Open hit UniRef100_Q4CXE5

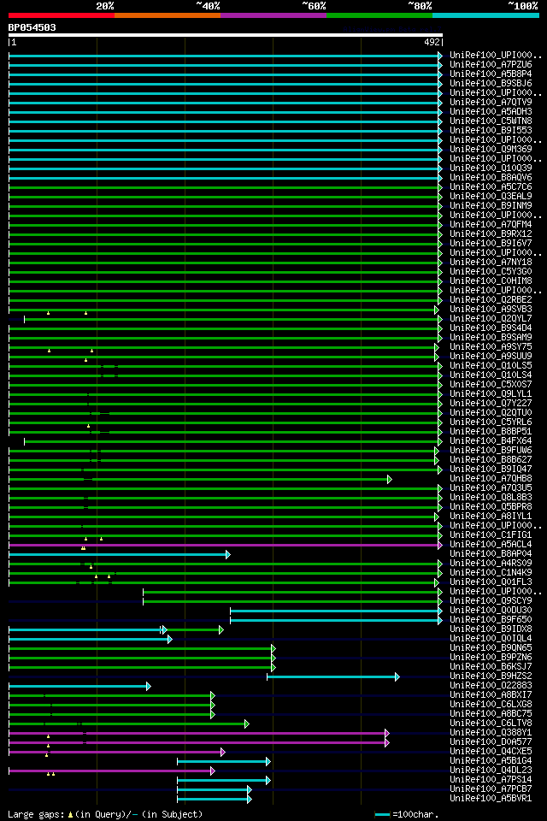coord(491,752)
